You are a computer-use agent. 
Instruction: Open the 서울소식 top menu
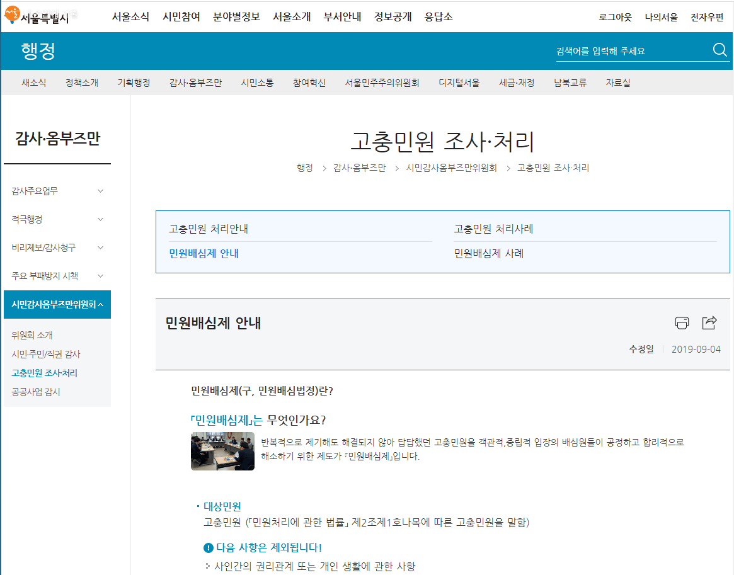(x=130, y=17)
